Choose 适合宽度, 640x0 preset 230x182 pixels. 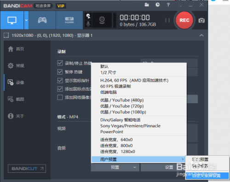point(139,140)
